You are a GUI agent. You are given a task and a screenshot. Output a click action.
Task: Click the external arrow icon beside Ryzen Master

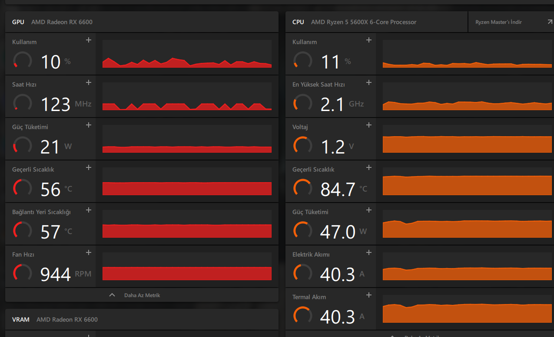coord(550,22)
